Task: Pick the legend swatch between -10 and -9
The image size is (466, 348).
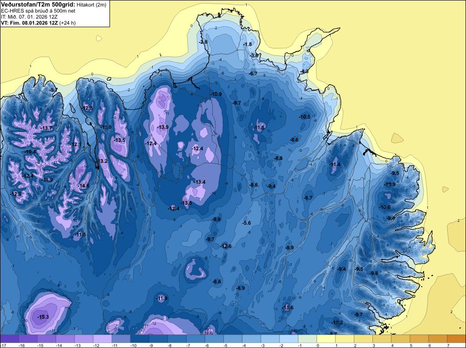Action: tap(140, 339)
